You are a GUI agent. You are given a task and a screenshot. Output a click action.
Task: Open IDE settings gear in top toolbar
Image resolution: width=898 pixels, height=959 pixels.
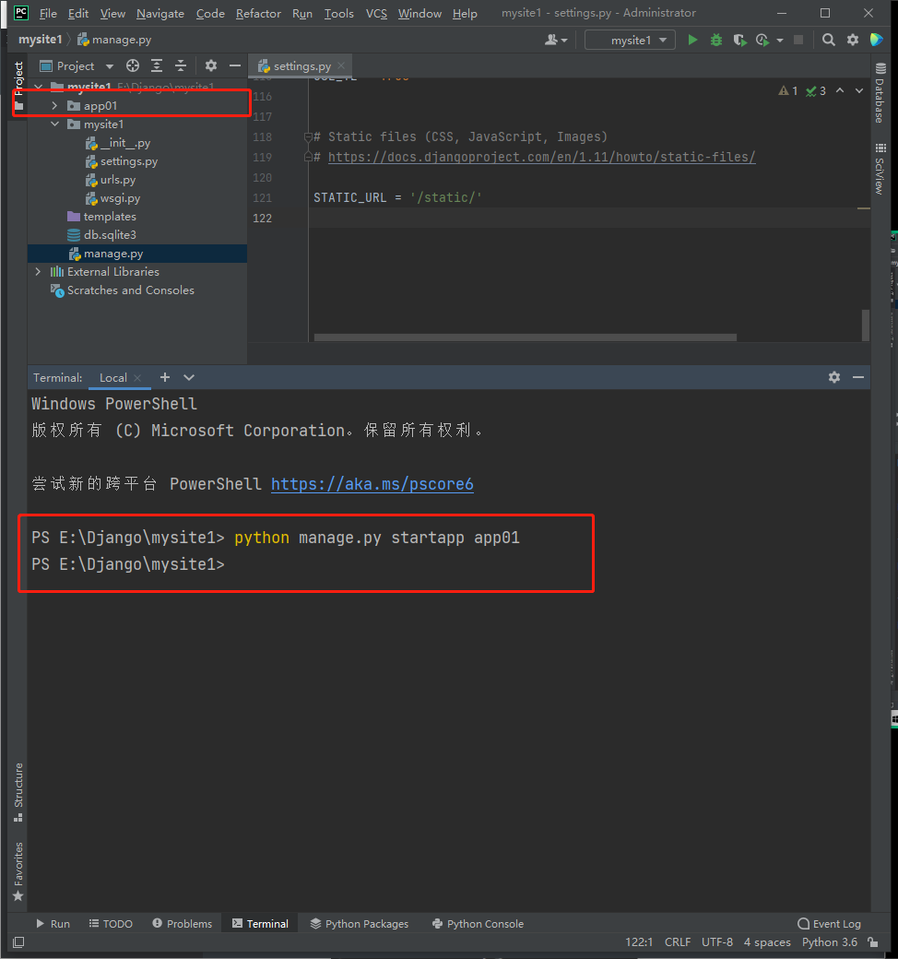853,40
